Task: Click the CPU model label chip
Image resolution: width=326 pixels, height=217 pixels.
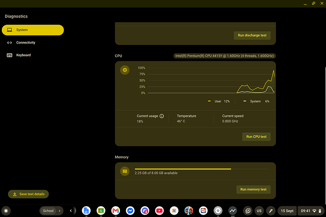Action: (224, 56)
